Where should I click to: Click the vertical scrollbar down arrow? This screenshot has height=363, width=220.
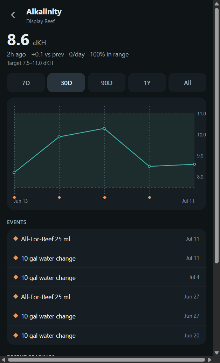coord(216,353)
